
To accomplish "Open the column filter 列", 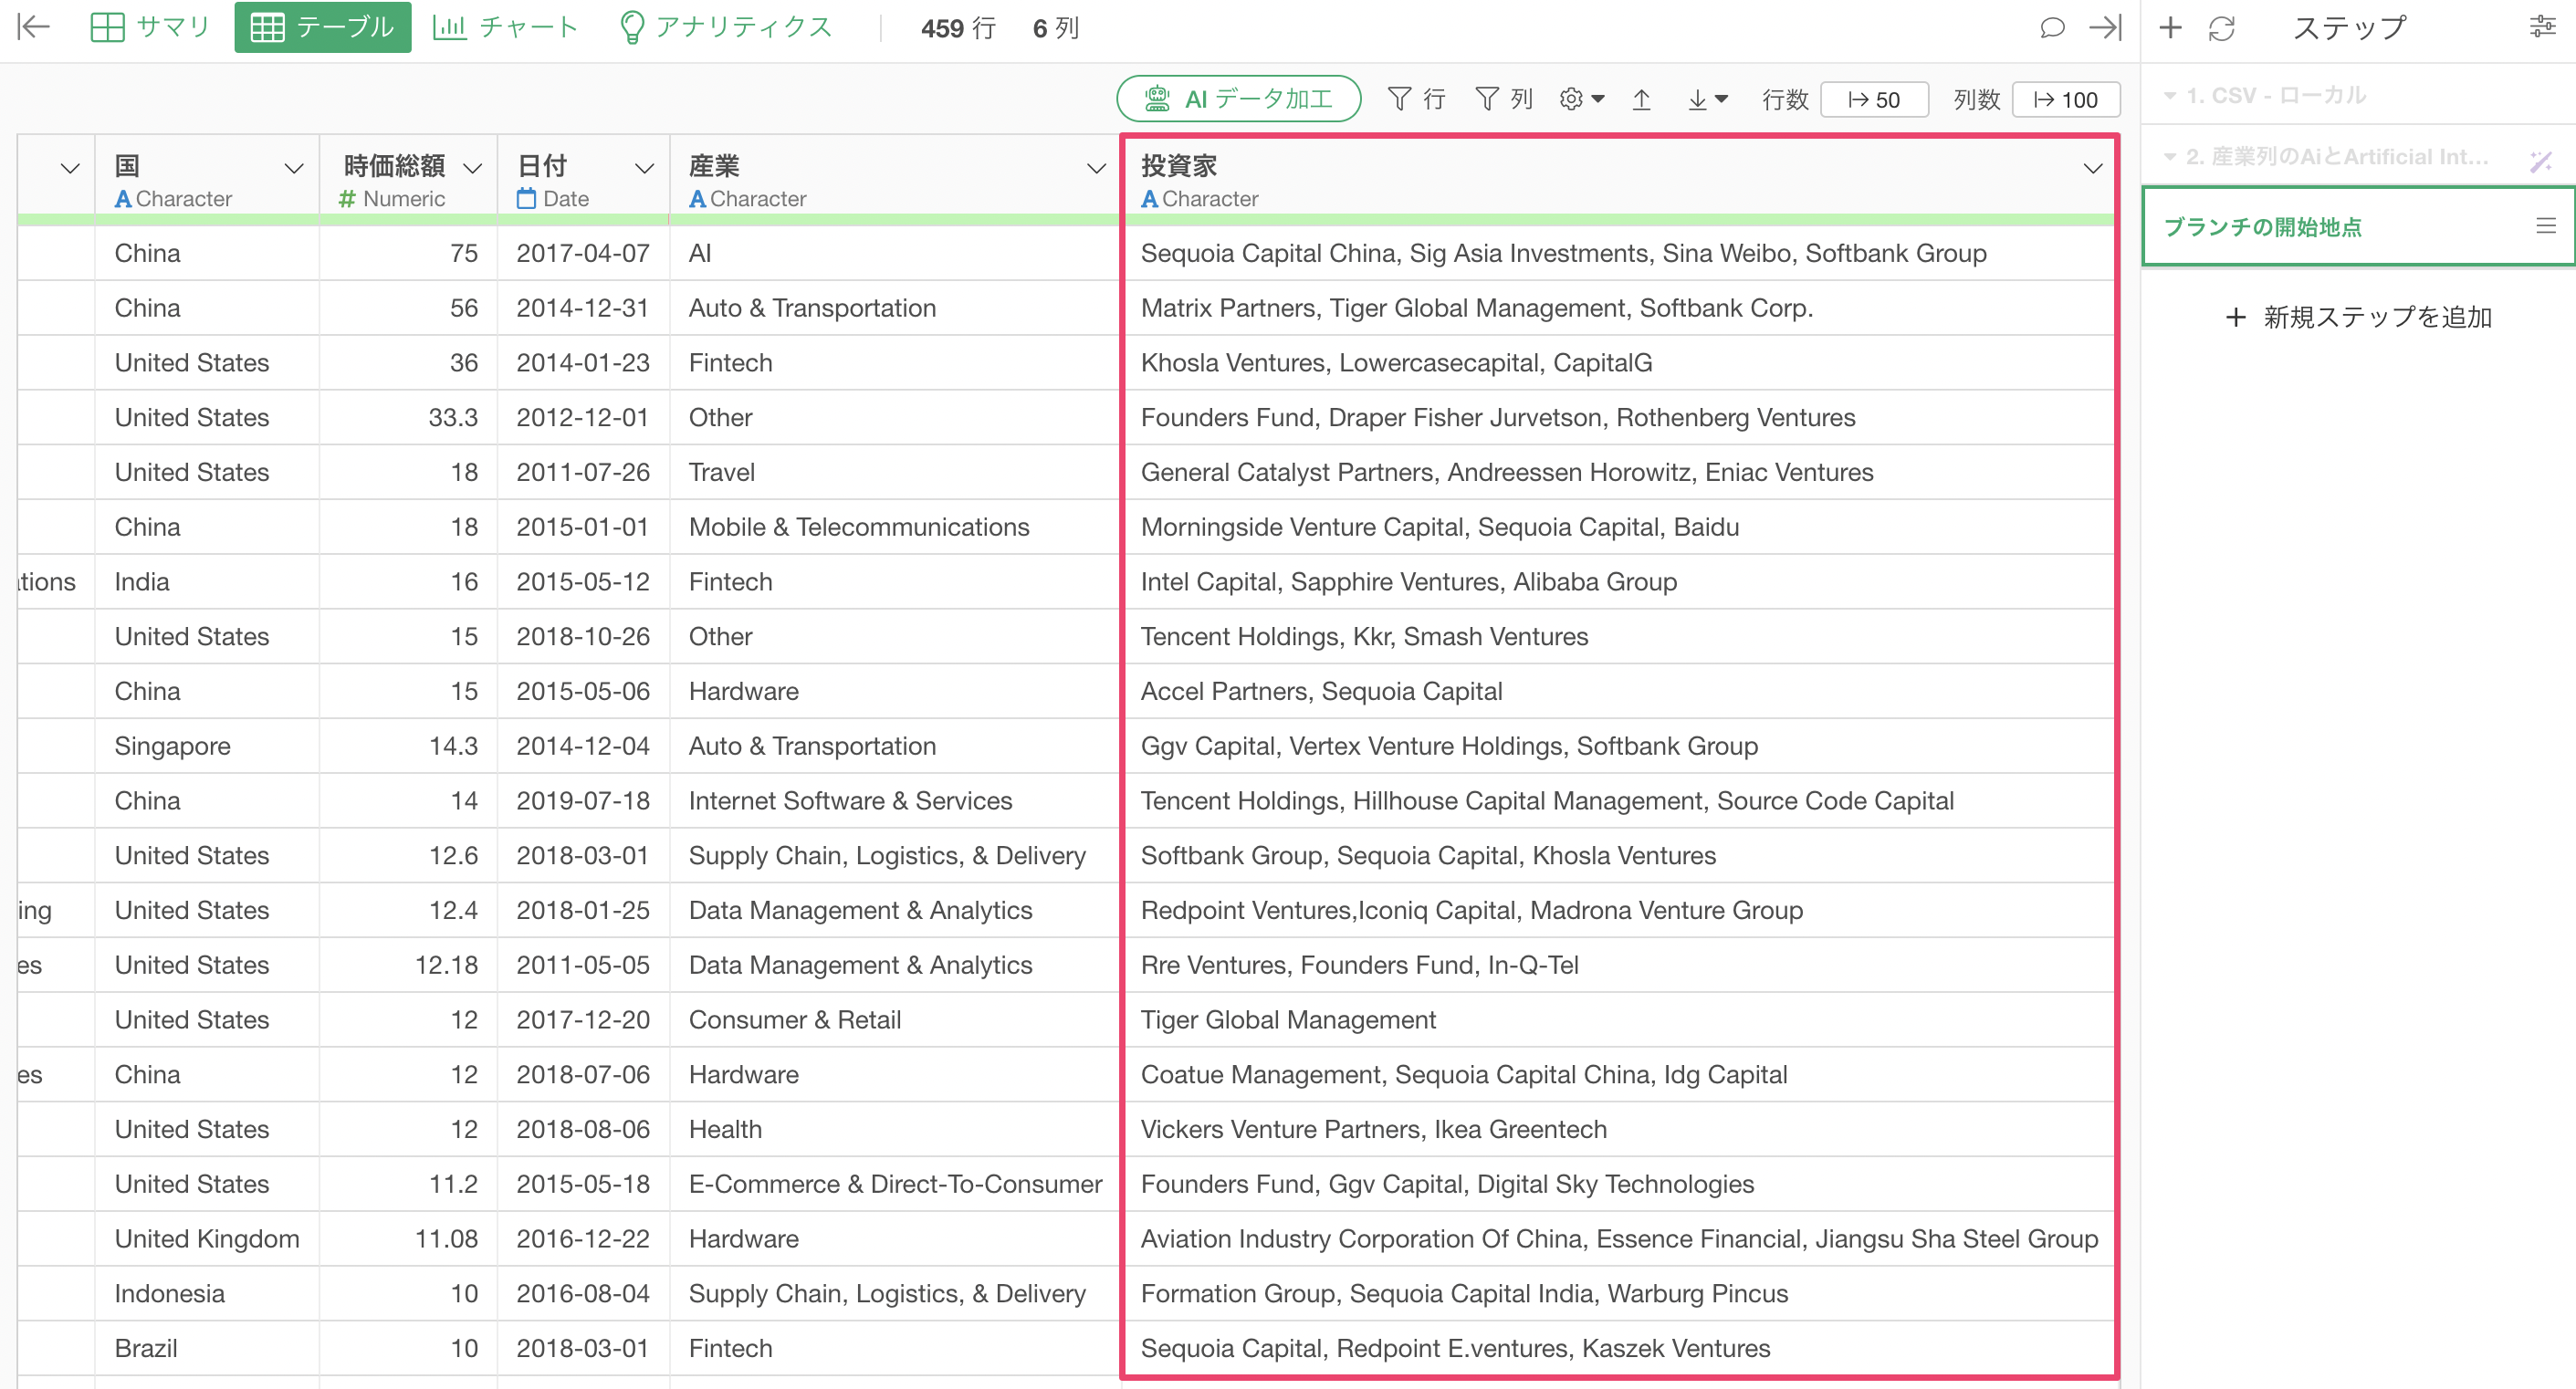I will (1504, 99).
